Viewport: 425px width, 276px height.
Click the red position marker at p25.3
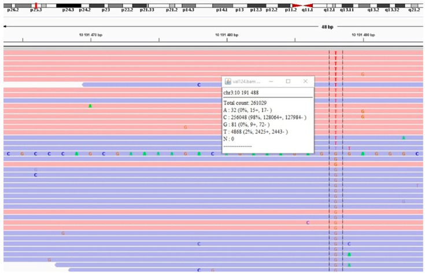36,5
